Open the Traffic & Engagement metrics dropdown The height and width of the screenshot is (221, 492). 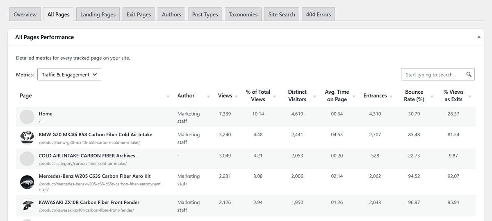tap(69, 74)
